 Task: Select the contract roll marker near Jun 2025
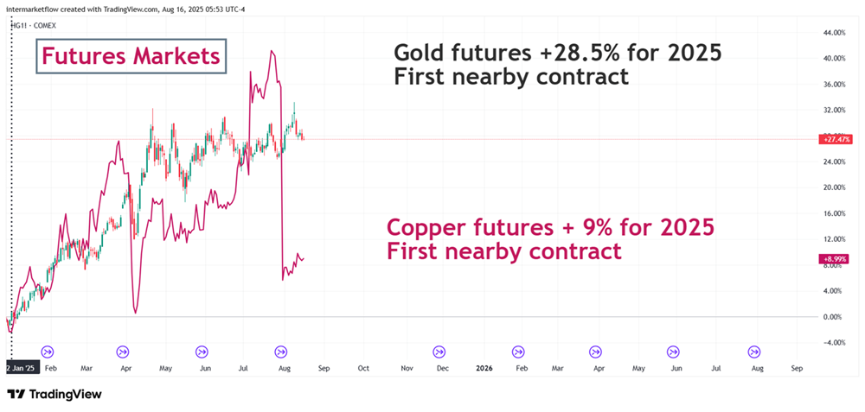[x=202, y=352]
